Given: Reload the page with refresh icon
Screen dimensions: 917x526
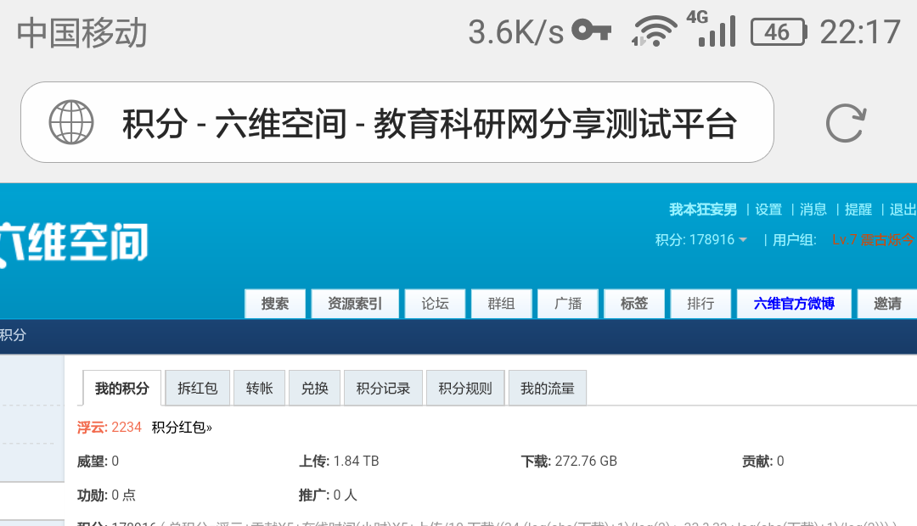Looking at the screenshot, I should [x=846, y=123].
